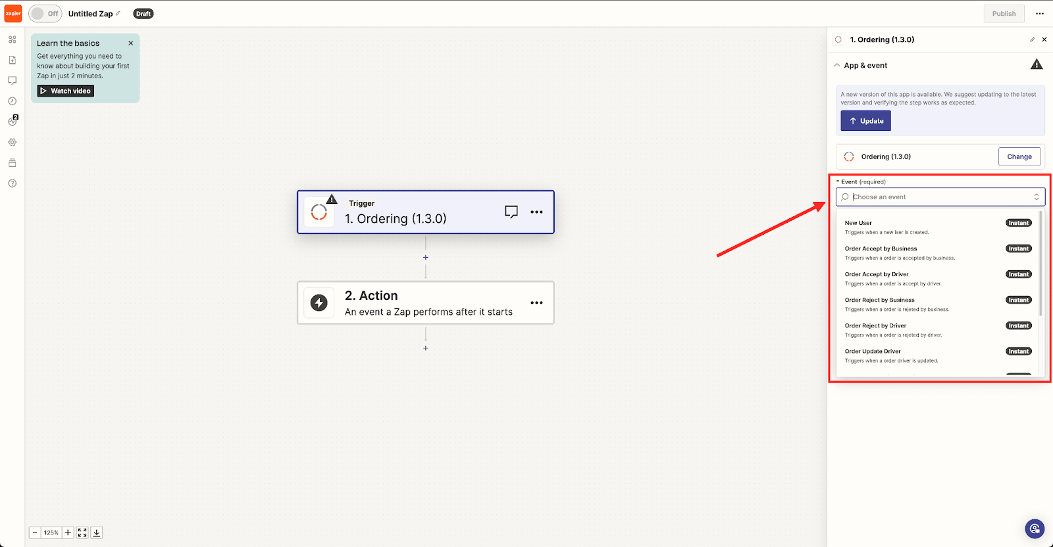1053x547 pixels.
Task: Click the Zapier logo home icon
Action: click(13, 13)
